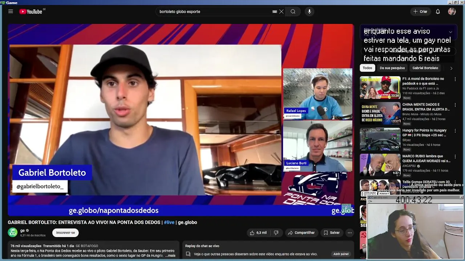The width and height of the screenshot is (465, 261).
Task: Click channel name 'Bruno Musa - Minuto do Musa'
Action: point(422,114)
